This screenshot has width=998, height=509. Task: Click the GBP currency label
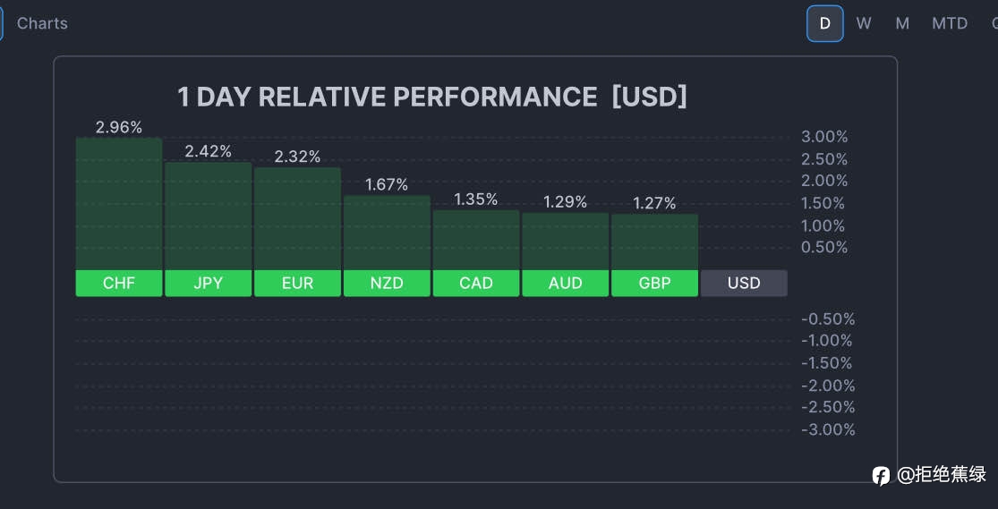[655, 284]
